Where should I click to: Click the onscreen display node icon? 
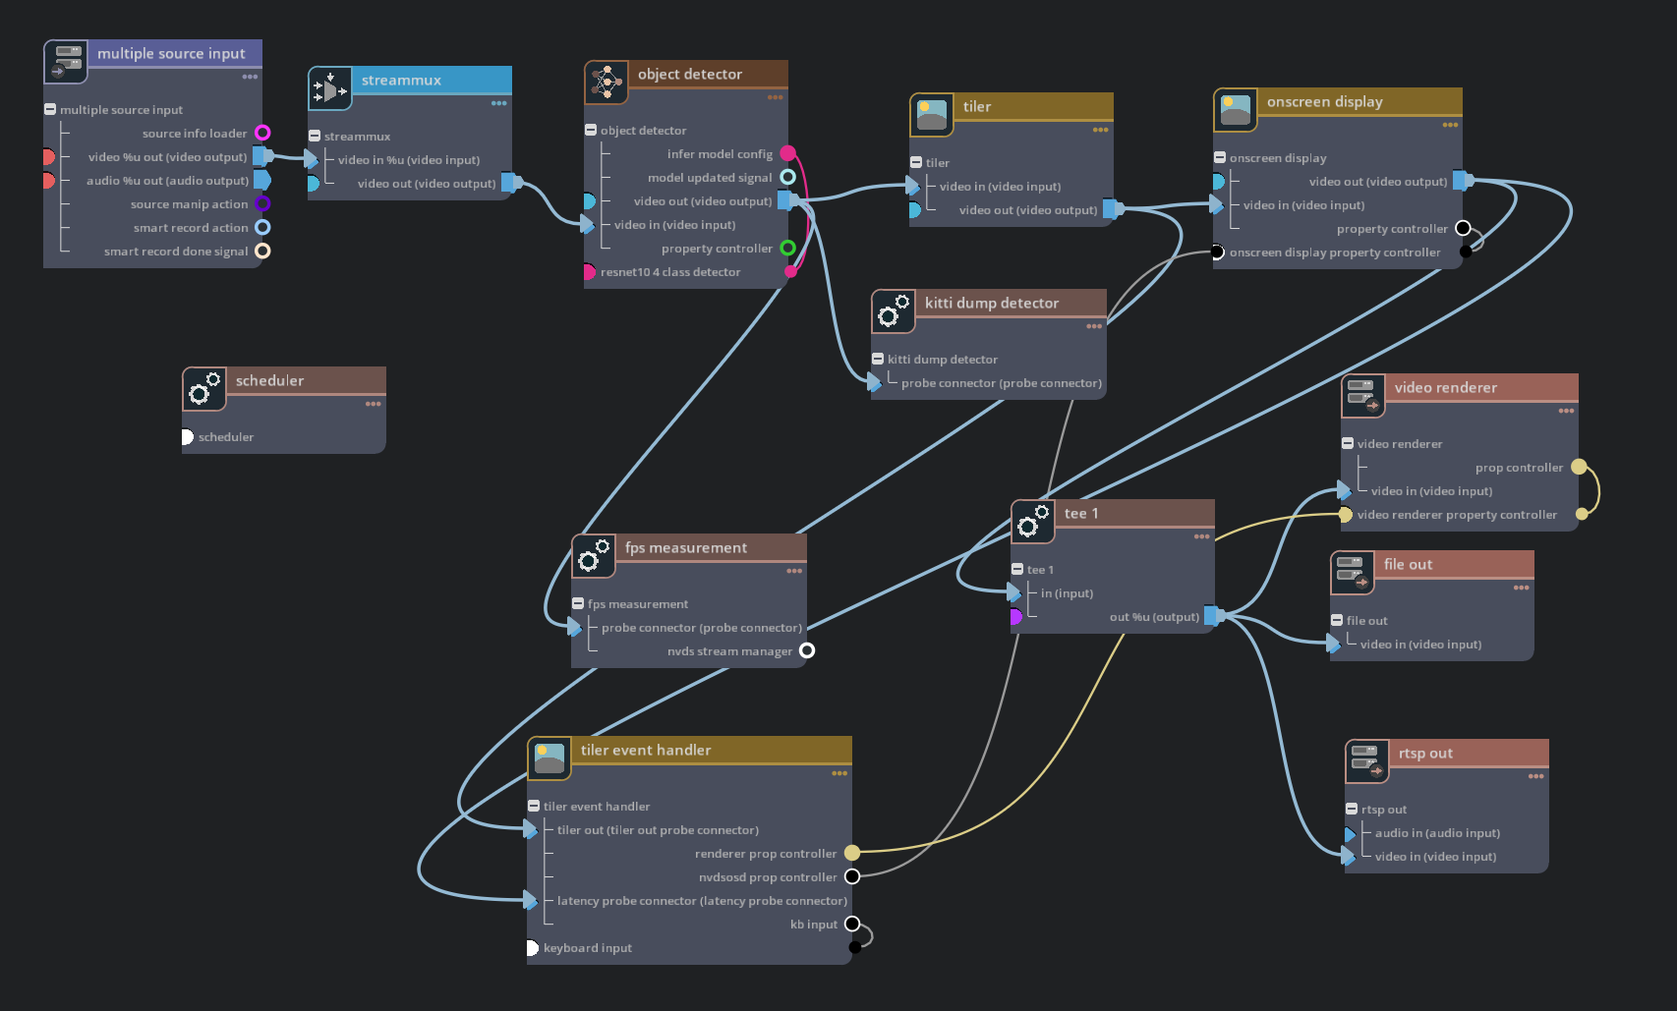pyautogui.click(x=1236, y=110)
